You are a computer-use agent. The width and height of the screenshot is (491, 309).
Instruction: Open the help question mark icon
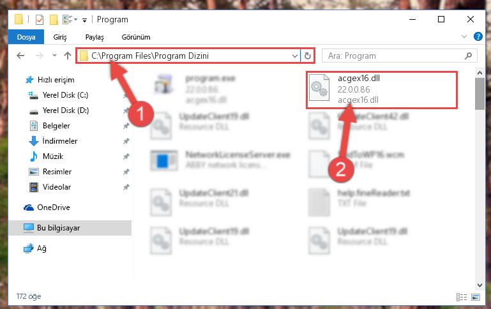[x=478, y=36]
